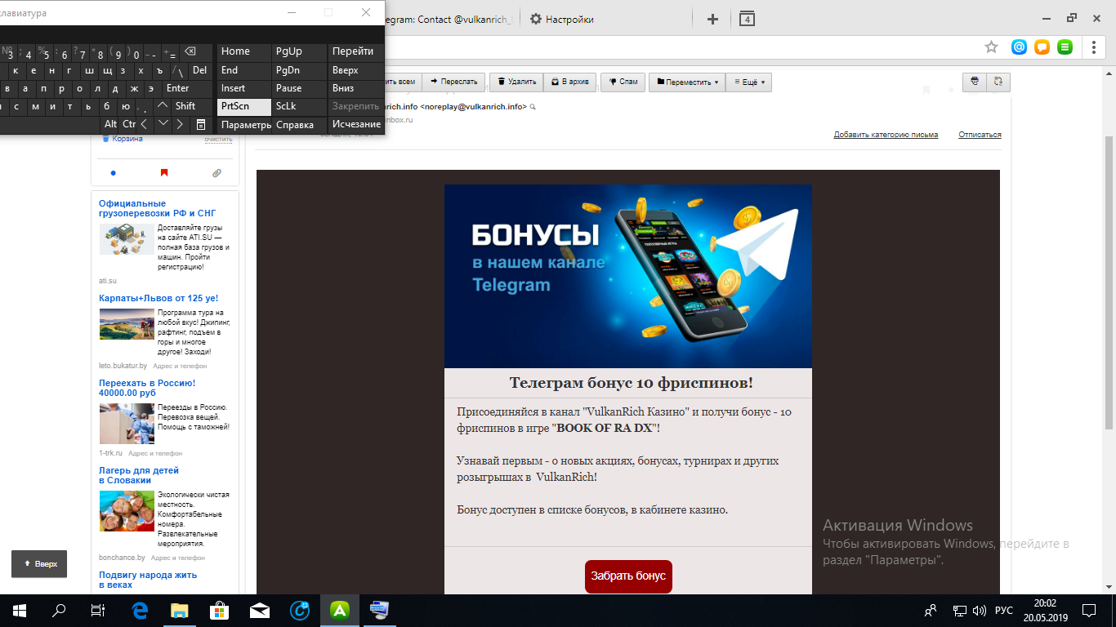The image size is (1116, 627).
Task: Click the on-screen keyboard left arrow key
Action: tap(145, 124)
